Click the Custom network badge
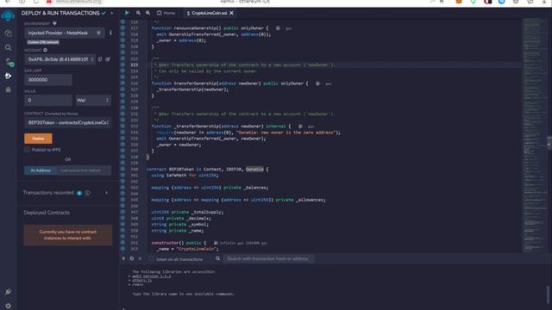Viewport: 552px width, 310px height. point(43,42)
